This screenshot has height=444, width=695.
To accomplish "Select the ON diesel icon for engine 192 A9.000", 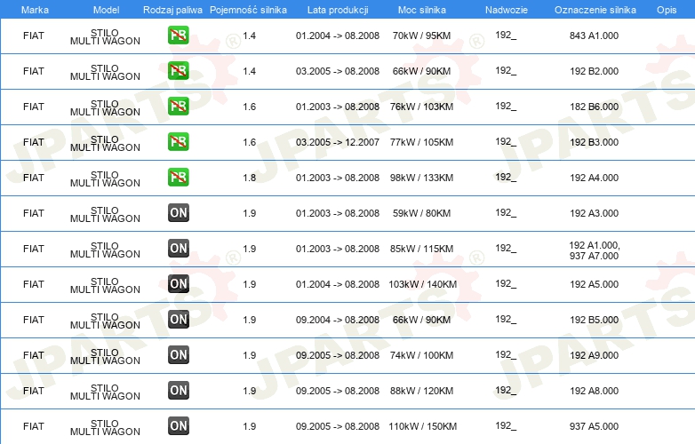I will click(x=178, y=354).
